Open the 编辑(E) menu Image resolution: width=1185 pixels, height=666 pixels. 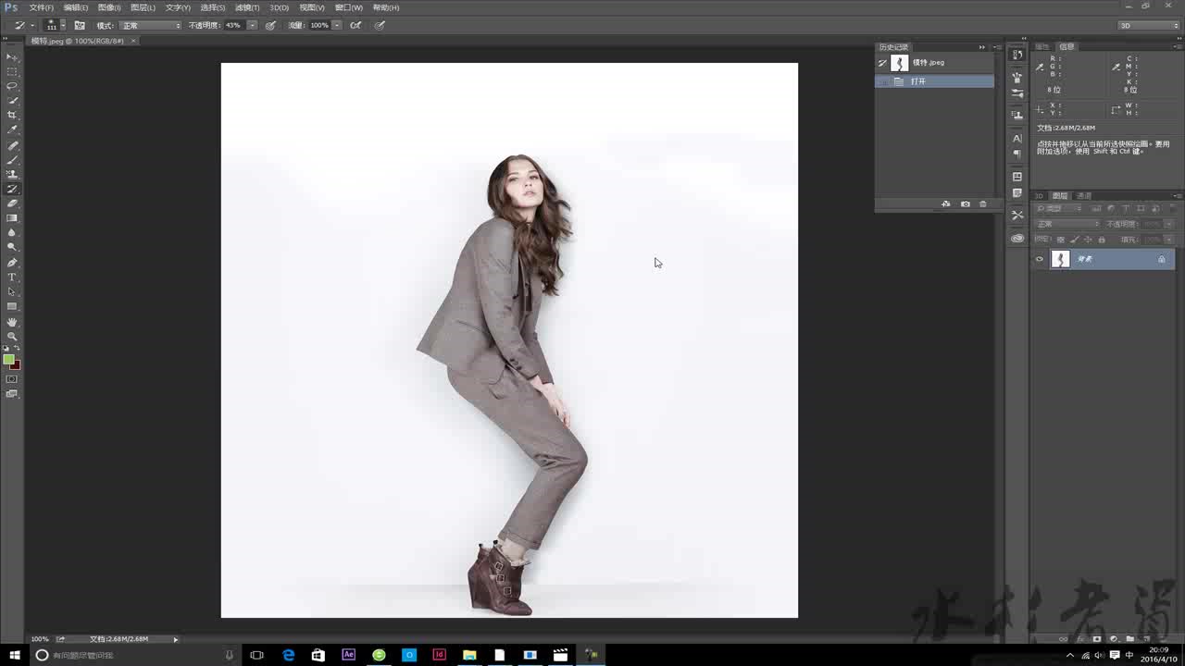(x=76, y=7)
